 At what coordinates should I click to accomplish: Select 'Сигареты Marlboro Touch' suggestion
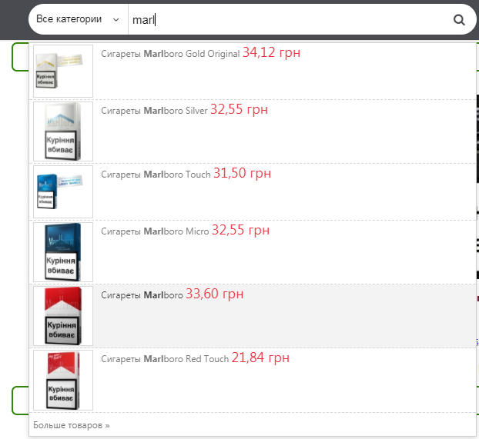[x=156, y=175]
